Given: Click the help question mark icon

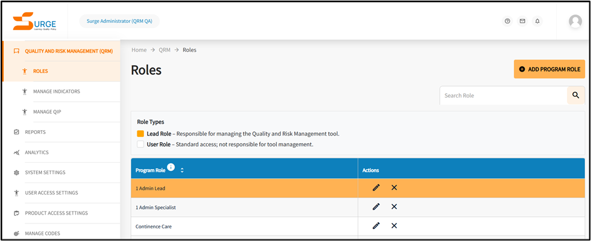Looking at the screenshot, I should coord(507,21).
